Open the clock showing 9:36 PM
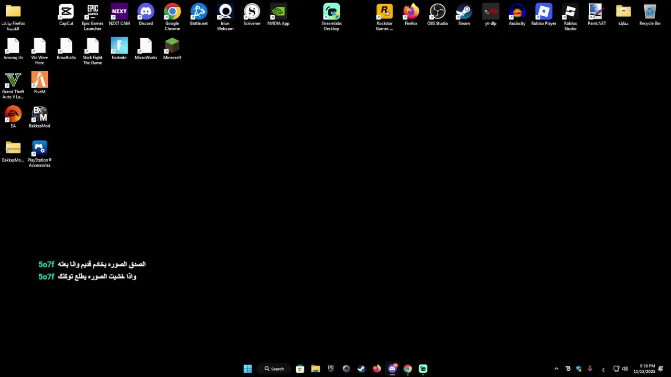The image size is (671, 377). pos(644,369)
